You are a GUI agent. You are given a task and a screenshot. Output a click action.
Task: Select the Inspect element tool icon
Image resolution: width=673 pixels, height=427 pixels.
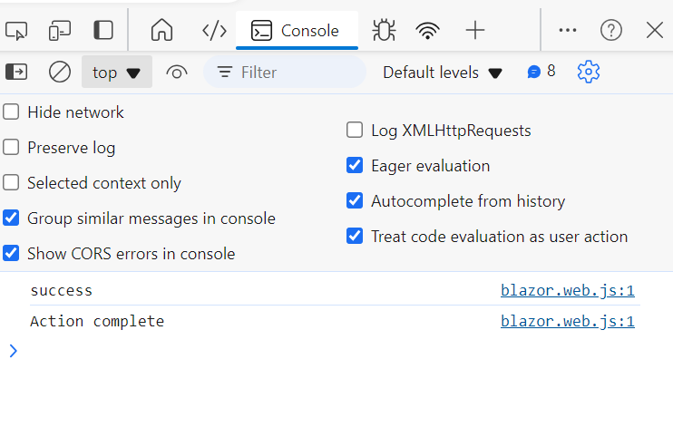[x=17, y=31]
